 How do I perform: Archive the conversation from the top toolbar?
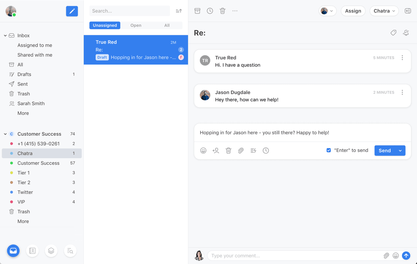197,11
